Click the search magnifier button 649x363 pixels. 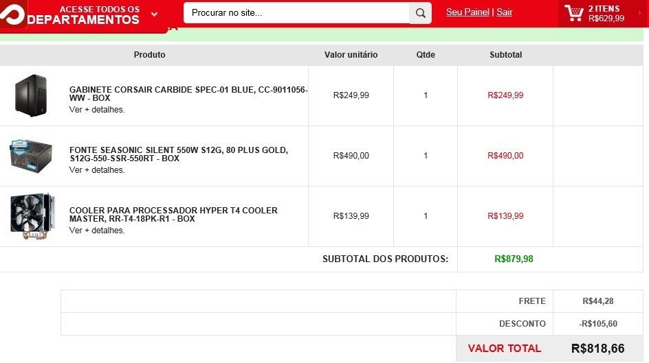[x=421, y=13]
